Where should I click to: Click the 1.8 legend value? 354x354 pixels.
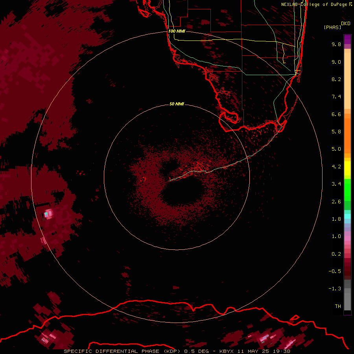coord(336,219)
